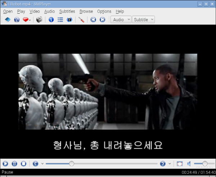Click the SMPlayer title bar app icon
The width and height of the screenshot is (216, 177).
[x=4, y=4]
